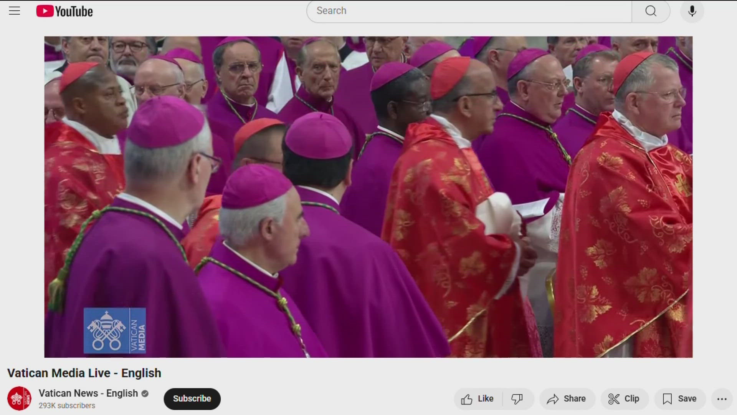Open Share options for the video
Viewport: 737px width, 415px height.
[567, 399]
